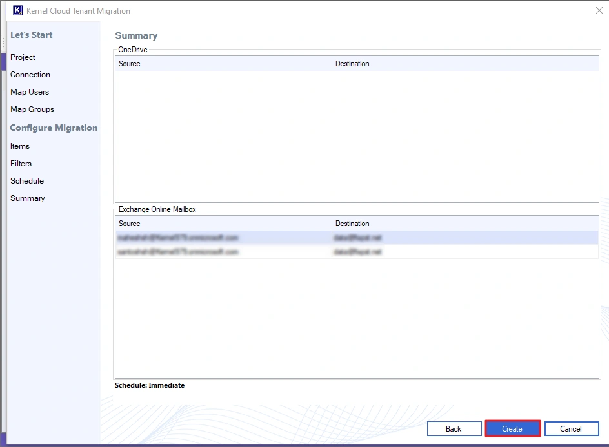
Task: Click Back to return to previous step
Action: click(x=454, y=428)
